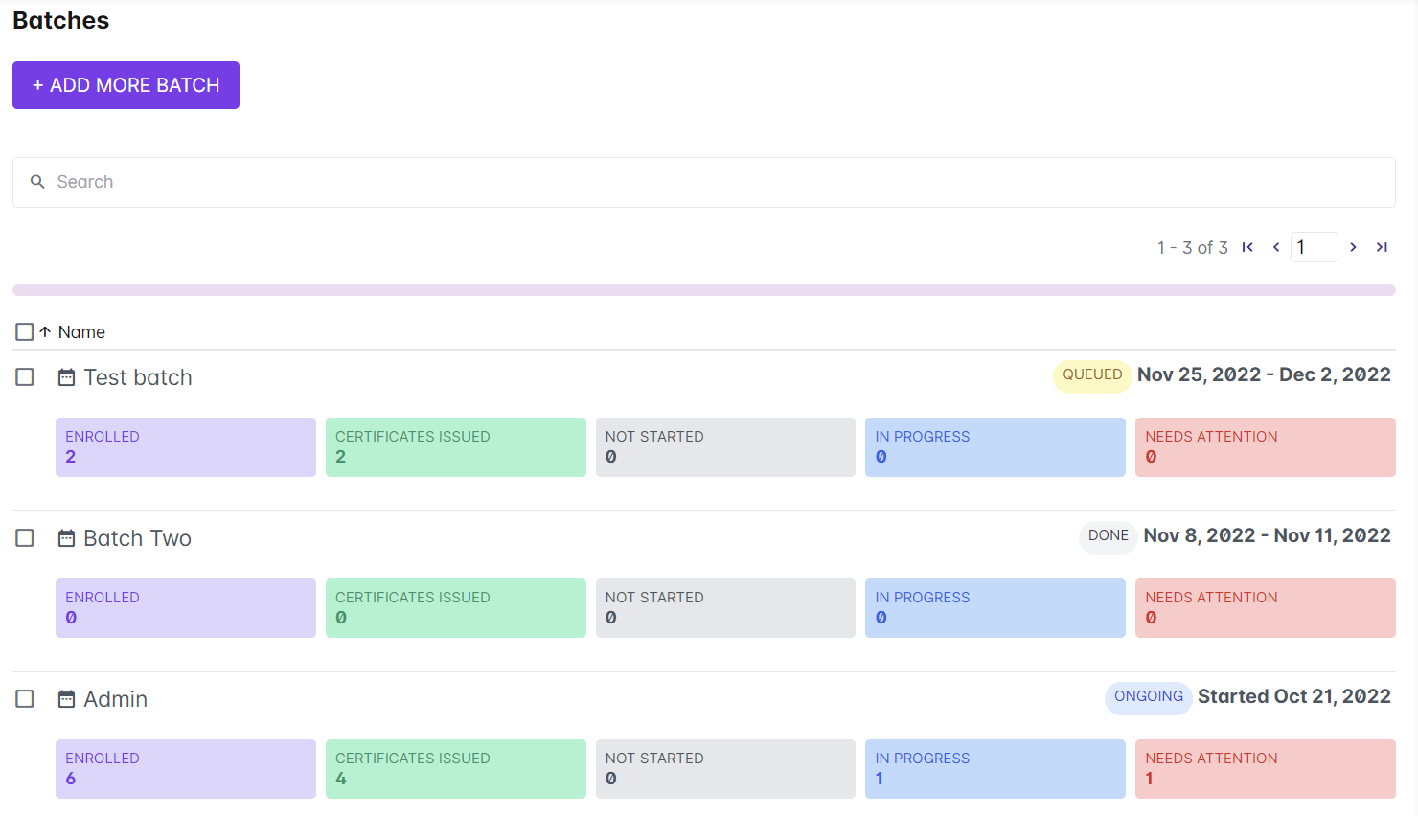Screen dimensions: 1418x816
Task: Open Not Started card for Test batch
Action: pos(725,447)
